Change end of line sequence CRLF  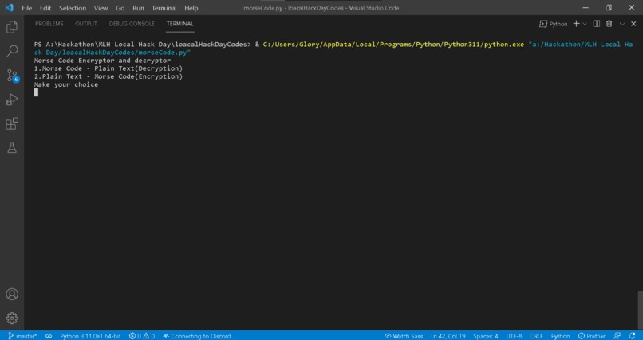(536, 336)
